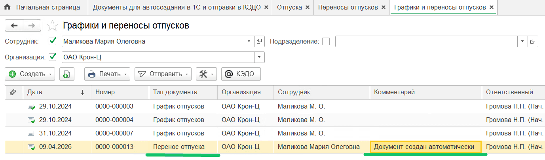
Task: Open department field selection form icon
Action: point(533,41)
